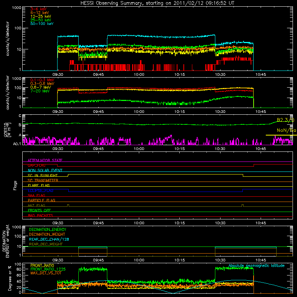The image size is (297, 297).
Task: Select the ATTENUATOR_STATE flag label
Action: (45, 160)
